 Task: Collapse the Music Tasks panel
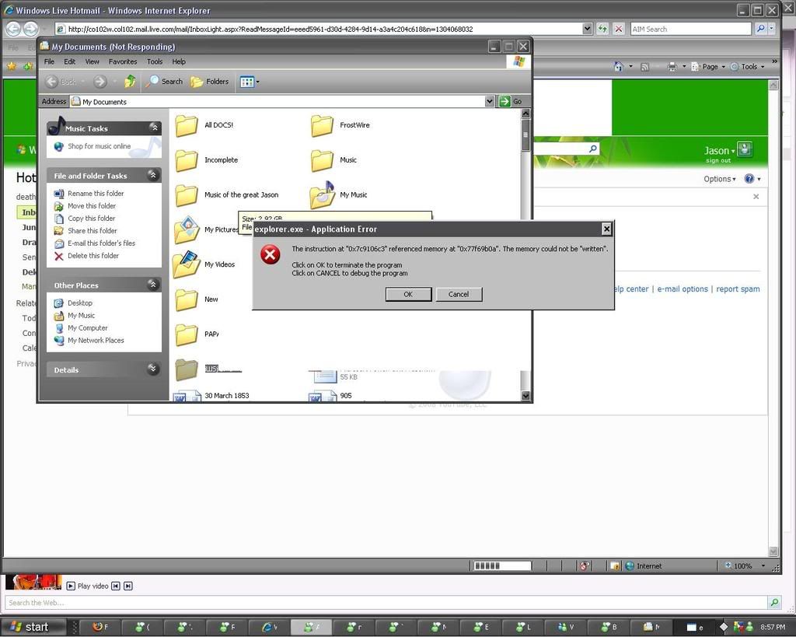(155, 128)
